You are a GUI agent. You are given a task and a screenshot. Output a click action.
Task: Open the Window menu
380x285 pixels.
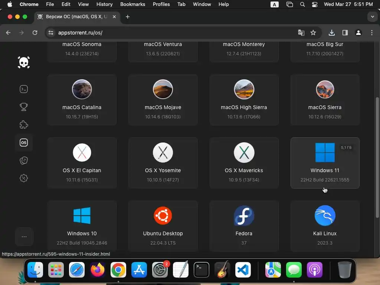tap(202, 4)
